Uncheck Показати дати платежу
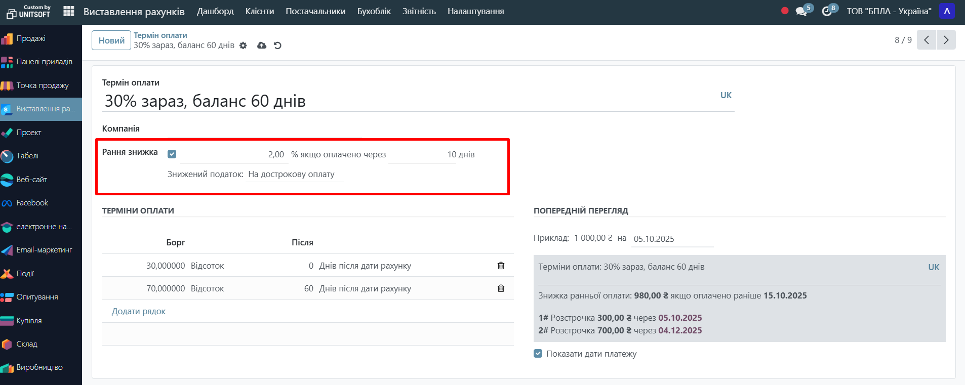 tap(538, 354)
